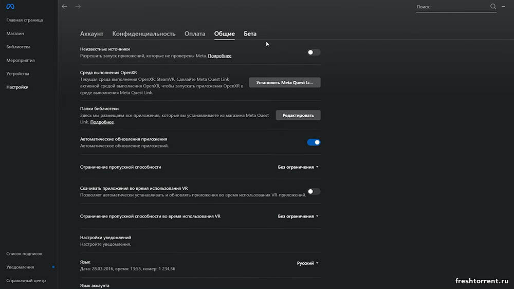Image resolution: width=514 pixels, height=289 pixels.
Task: Follow Подробнее link under Папки библиотеки
Action: point(102,122)
